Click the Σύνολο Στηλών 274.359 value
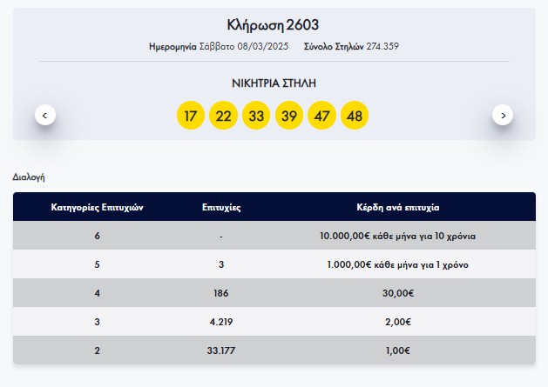Image resolution: width=548 pixels, height=387 pixels. pyautogui.click(x=382, y=46)
